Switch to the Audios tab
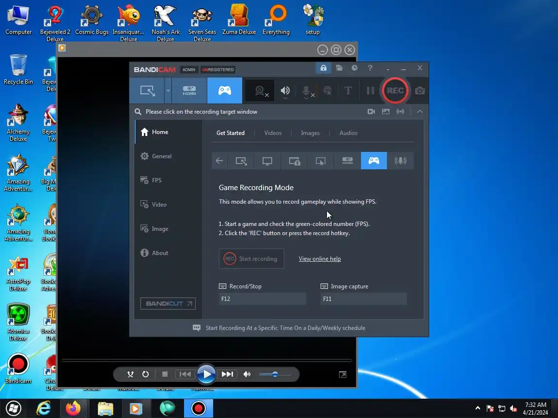558x418 pixels. [x=348, y=133]
